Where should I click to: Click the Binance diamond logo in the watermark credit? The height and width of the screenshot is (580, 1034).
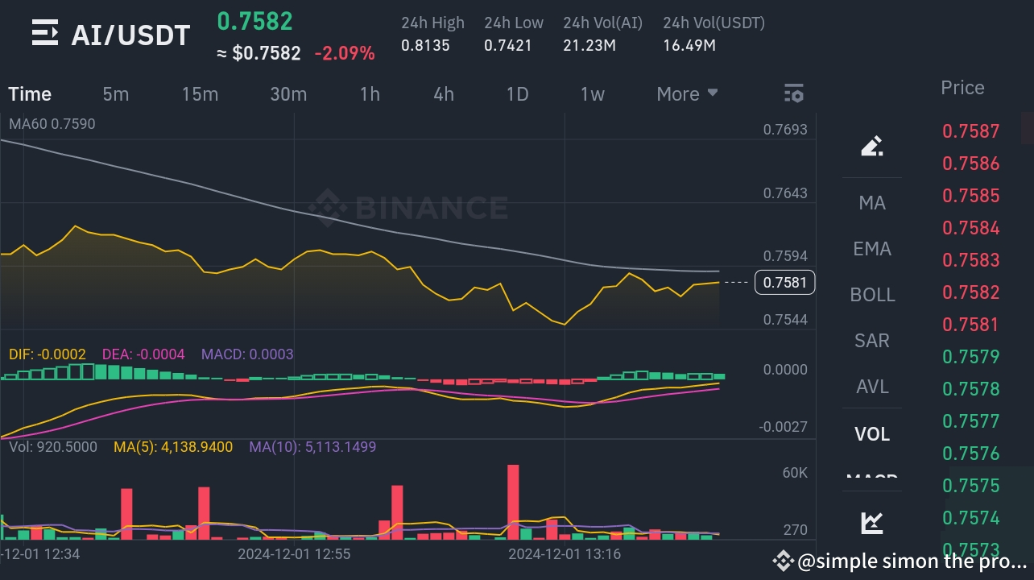tap(782, 561)
